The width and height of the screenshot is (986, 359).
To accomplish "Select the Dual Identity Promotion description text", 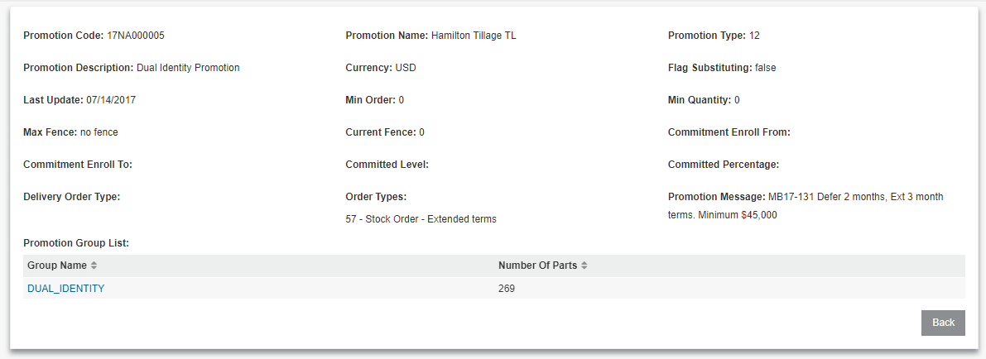I will pyautogui.click(x=188, y=68).
